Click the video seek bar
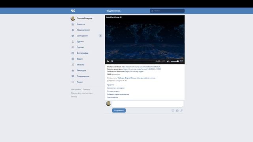The width and height of the screenshot is (253, 142). click(x=133, y=62)
